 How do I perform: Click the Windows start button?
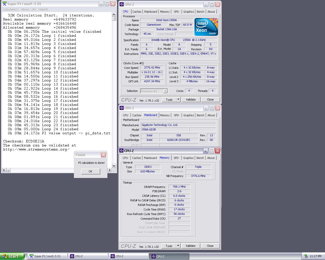[x=12, y=256]
